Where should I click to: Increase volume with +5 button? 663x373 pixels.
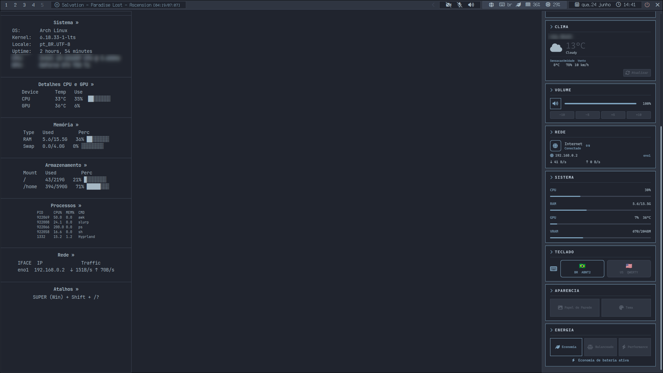tap(613, 115)
